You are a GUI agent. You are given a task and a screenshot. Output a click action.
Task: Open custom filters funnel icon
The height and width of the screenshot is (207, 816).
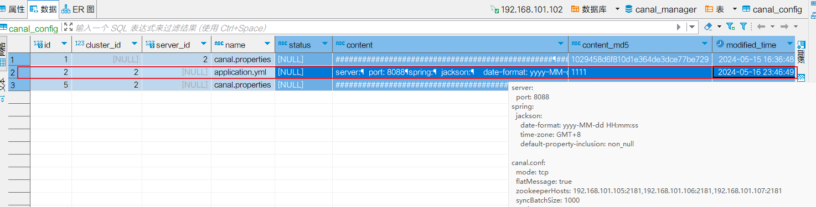[x=743, y=26]
